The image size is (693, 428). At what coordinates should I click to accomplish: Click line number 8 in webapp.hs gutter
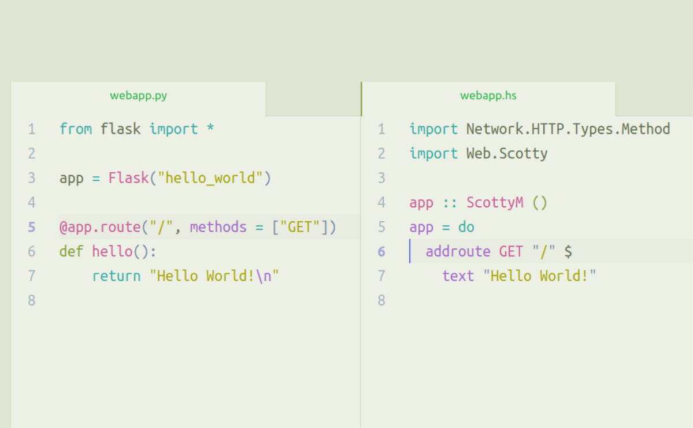[381, 301]
